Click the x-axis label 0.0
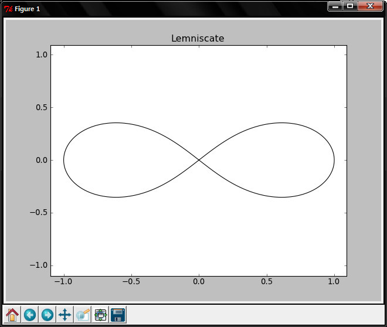 pos(199,281)
